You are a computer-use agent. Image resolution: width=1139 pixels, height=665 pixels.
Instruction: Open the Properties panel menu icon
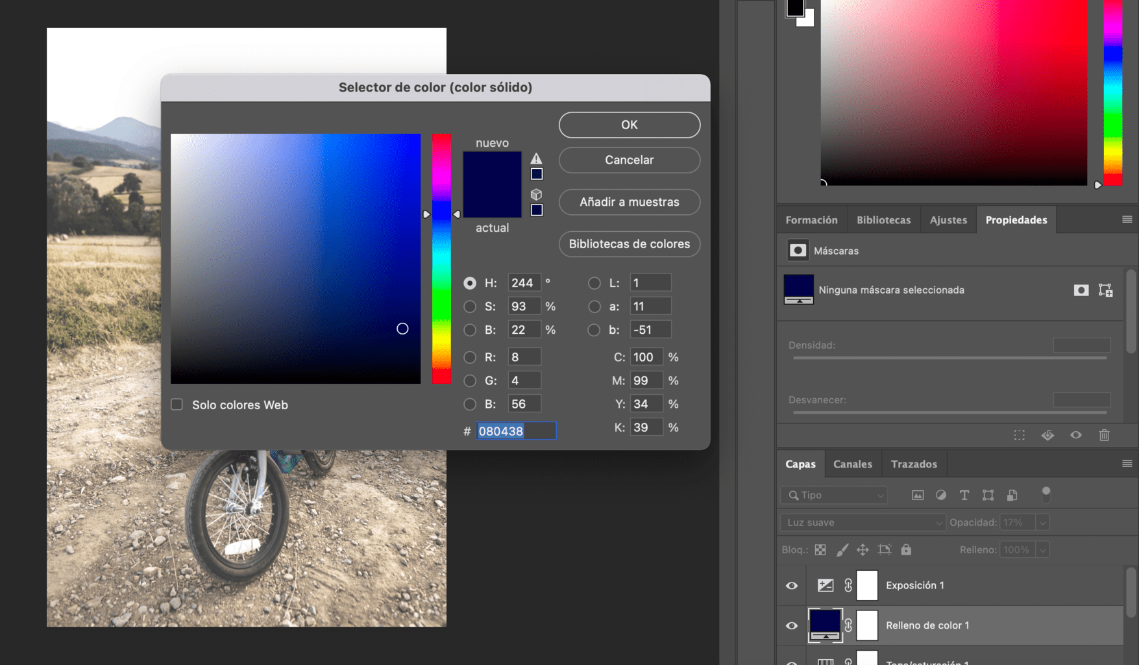point(1127,220)
